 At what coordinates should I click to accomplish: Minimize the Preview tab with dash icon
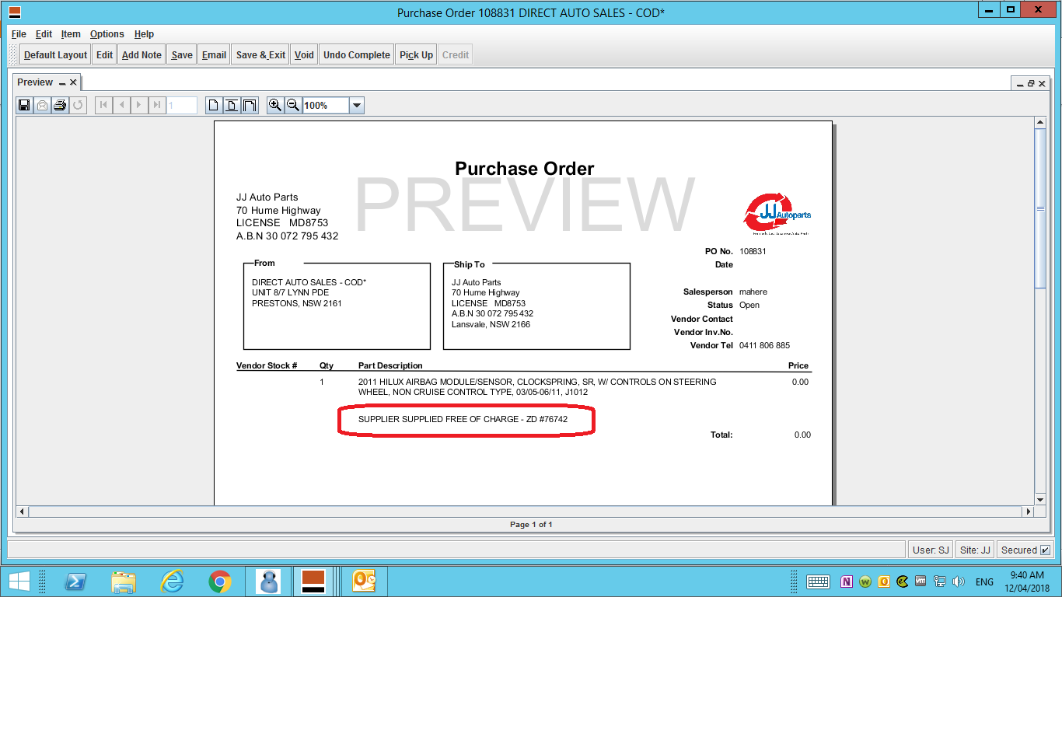(62, 83)
